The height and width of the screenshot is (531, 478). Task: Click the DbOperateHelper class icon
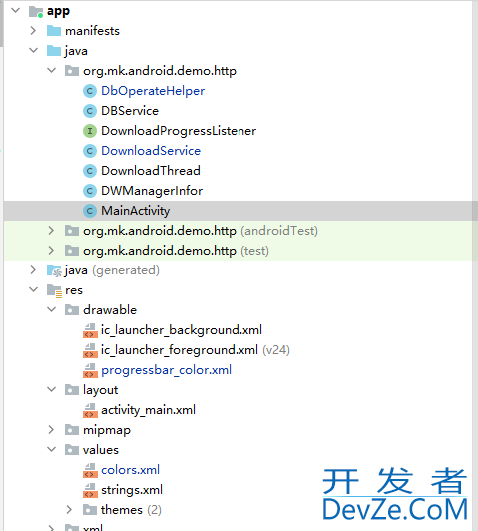point(90,91)
